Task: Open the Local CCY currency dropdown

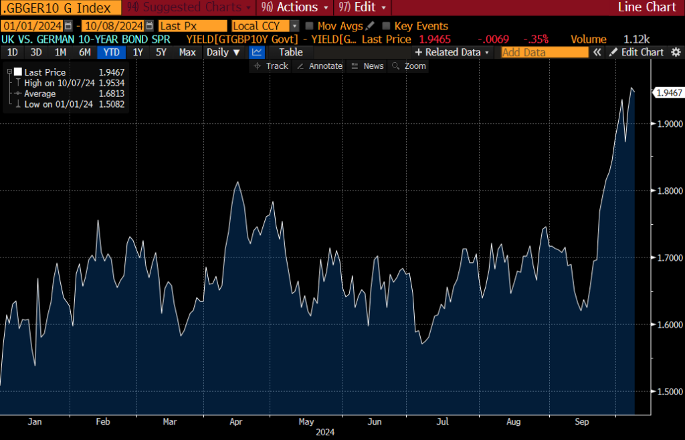Action: click(294, 26)
